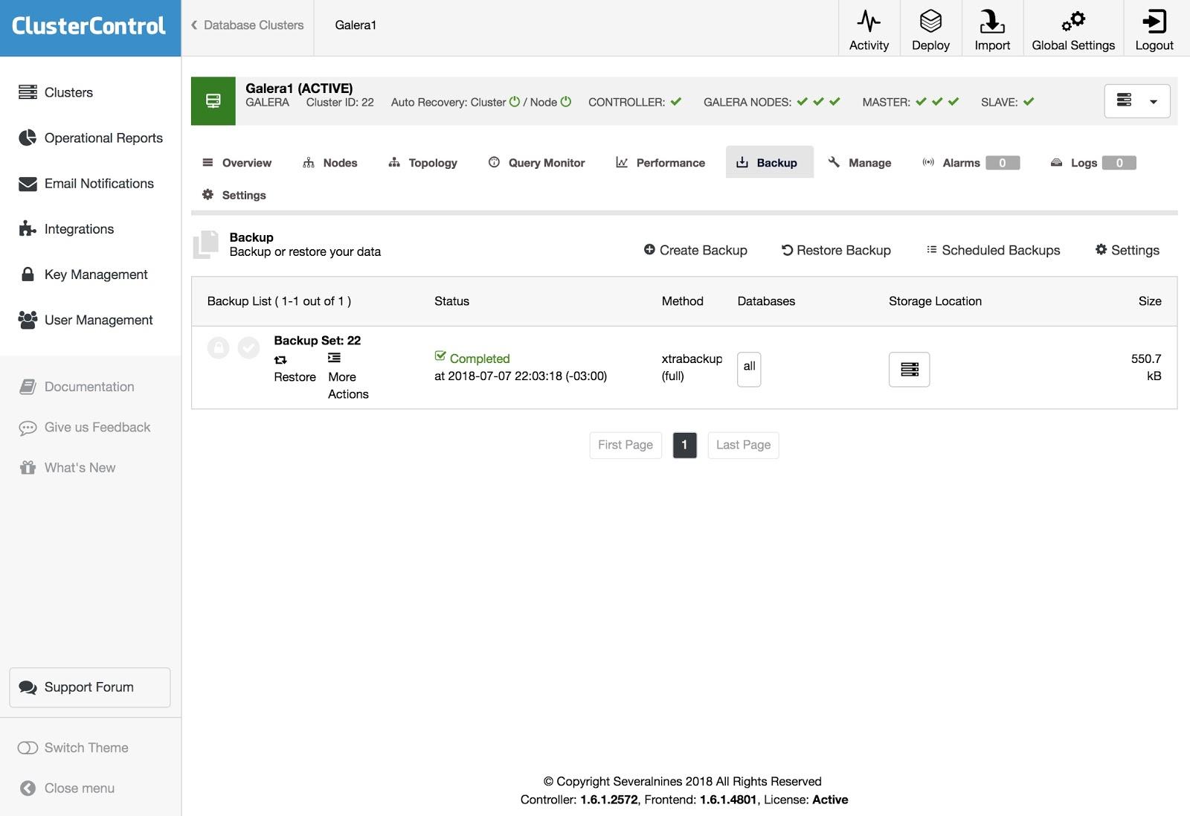
Task: Click the Operational Reports pie chart icon
Action: click(28, 138)
